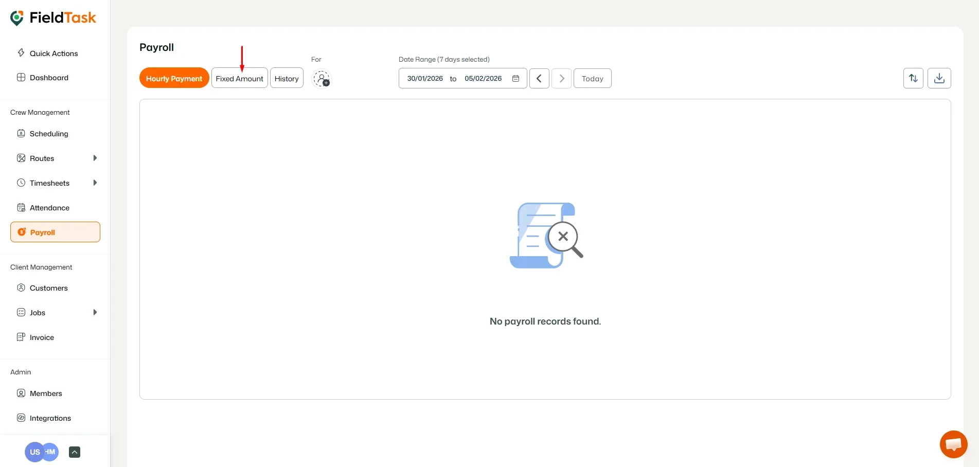The width and height of the screenshot is (979, 467).
Task: Select the Payroll coin icon
Action: click(x=22, y=232)
